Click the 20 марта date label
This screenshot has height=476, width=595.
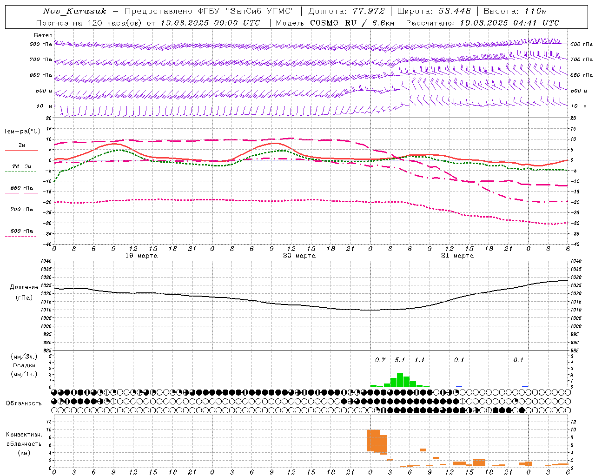pos(299,256)
